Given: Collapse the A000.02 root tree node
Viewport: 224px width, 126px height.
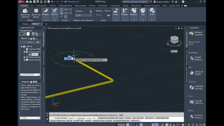Looking at the screenshot, I should (22, 47).
